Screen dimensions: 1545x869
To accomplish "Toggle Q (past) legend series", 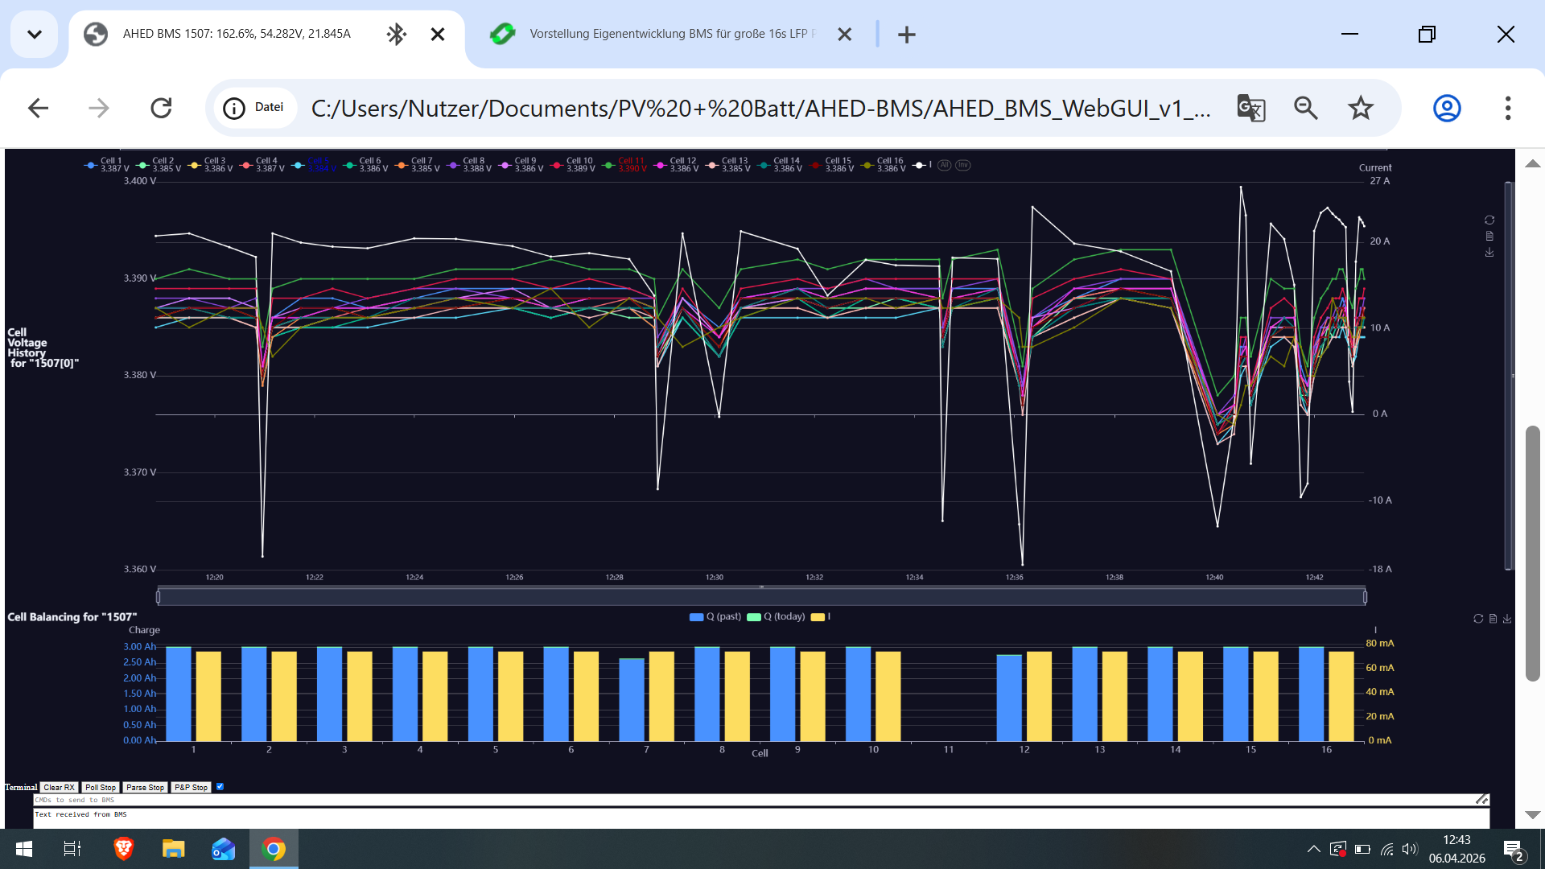I will (x=715, y=617).
